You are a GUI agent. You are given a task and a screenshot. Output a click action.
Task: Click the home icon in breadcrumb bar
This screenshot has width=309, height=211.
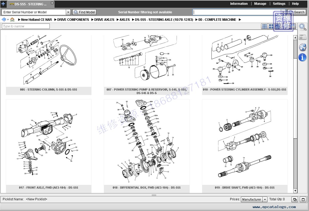tap(12, 19)
